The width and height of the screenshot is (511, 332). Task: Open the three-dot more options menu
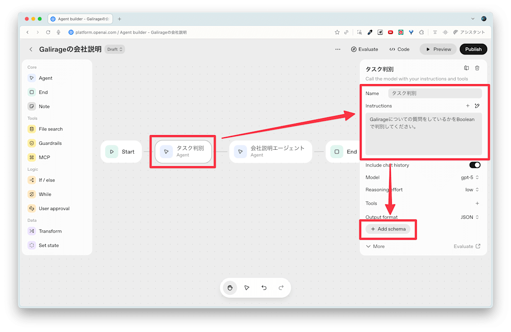(x=338, y=49)
